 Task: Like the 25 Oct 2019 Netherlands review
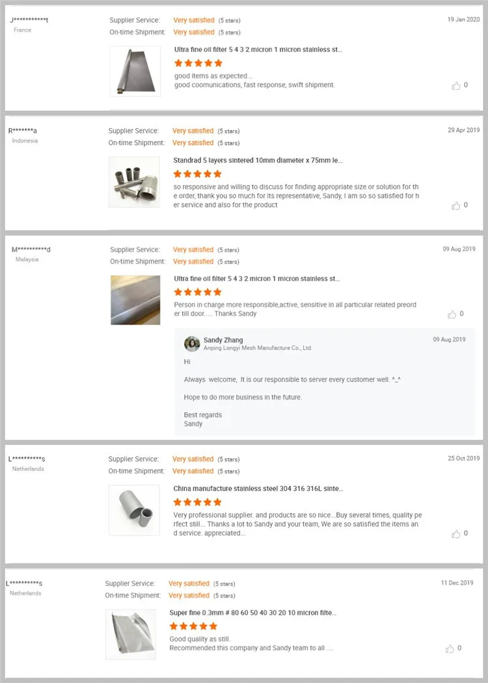click(456, 534)
